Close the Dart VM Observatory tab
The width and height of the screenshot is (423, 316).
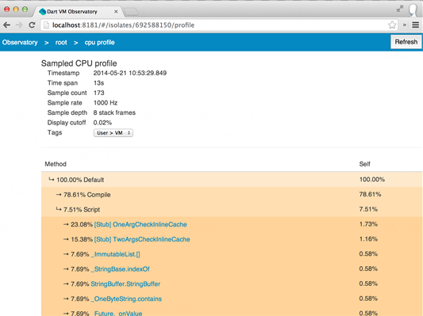click(116, 12)
